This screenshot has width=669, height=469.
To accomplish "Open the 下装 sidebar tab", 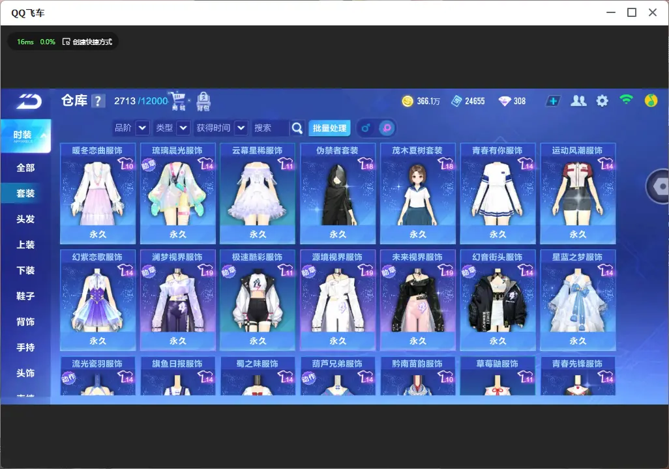I will [25, 270].
